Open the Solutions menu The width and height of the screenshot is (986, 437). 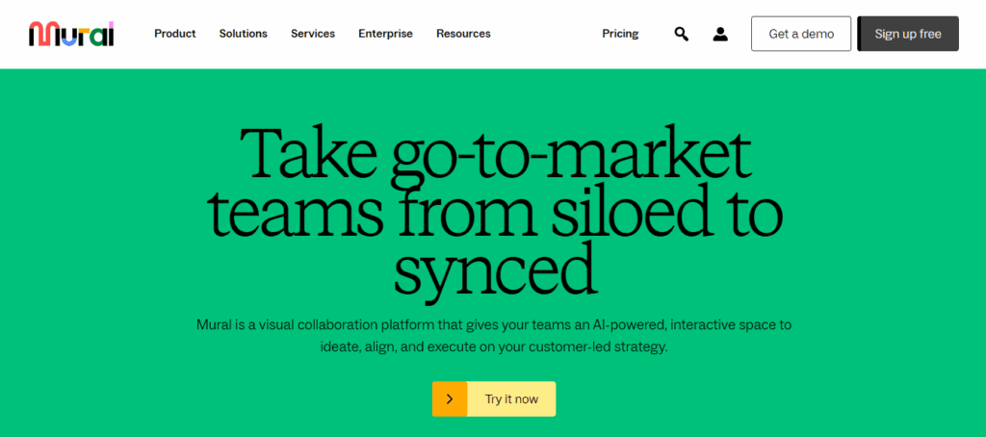[243, 34]
